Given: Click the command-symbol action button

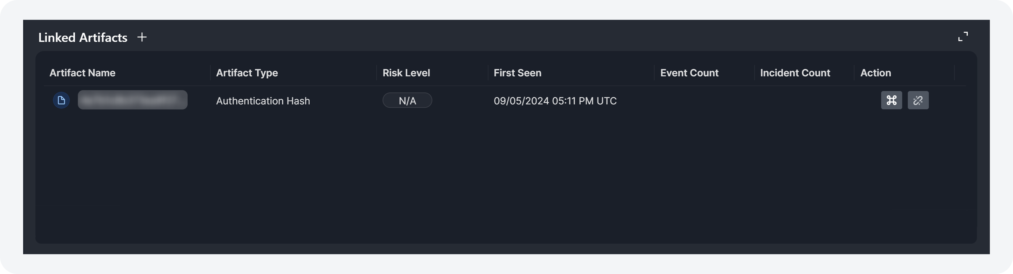Looking at the screenshot, I should coord(891,100).
